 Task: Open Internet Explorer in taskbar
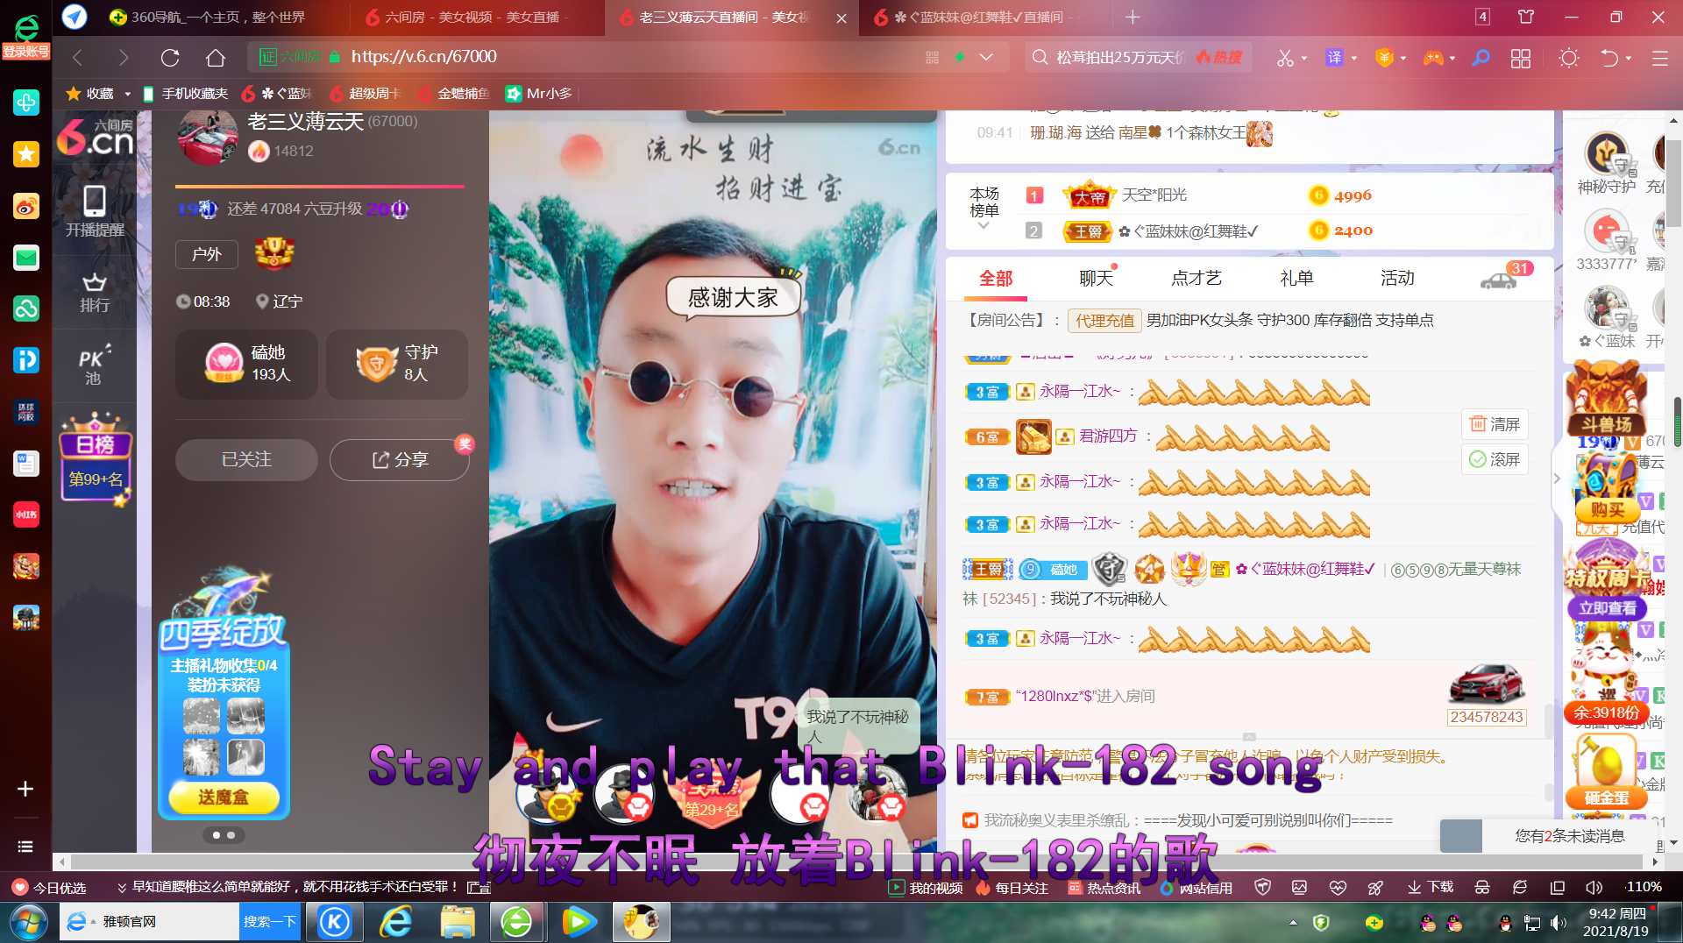point(396,922)
